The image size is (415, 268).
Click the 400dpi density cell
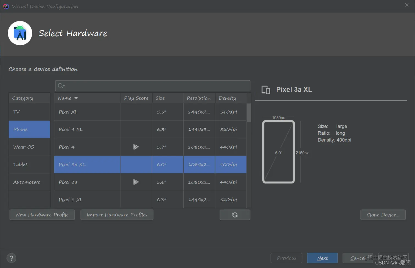tap(231, 165)
